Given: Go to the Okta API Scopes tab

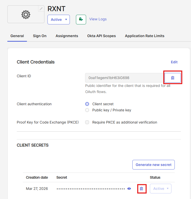Looking at the screenshot, I should tap(101, 36).
